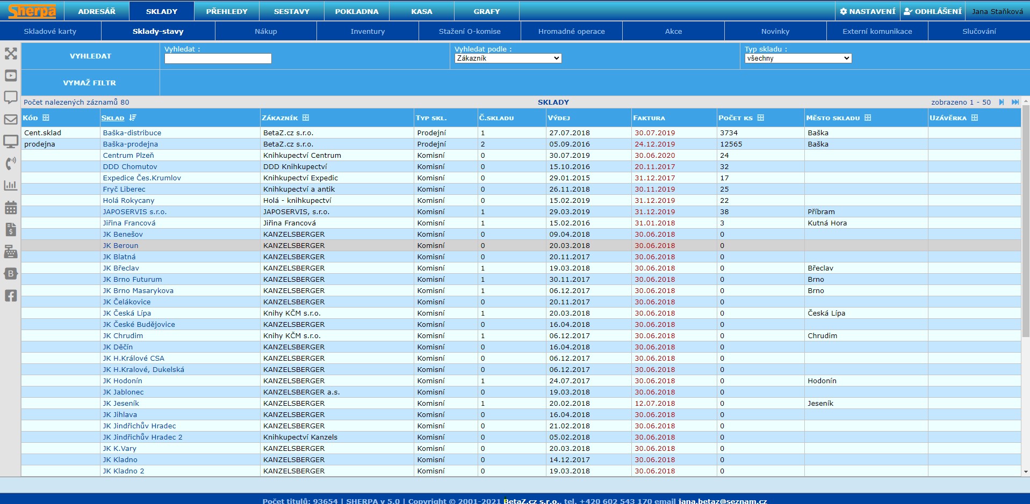The width and height of the screenshot is (1030, 504).
Task: Click the cash register sidebar icon
Action: pos(11,252)
